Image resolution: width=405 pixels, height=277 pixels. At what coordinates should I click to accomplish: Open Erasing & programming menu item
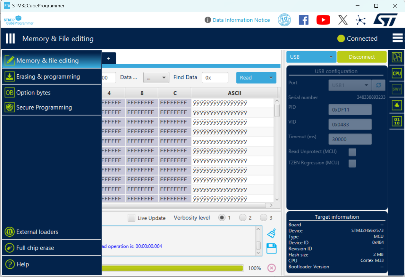[x=48, y=77]
